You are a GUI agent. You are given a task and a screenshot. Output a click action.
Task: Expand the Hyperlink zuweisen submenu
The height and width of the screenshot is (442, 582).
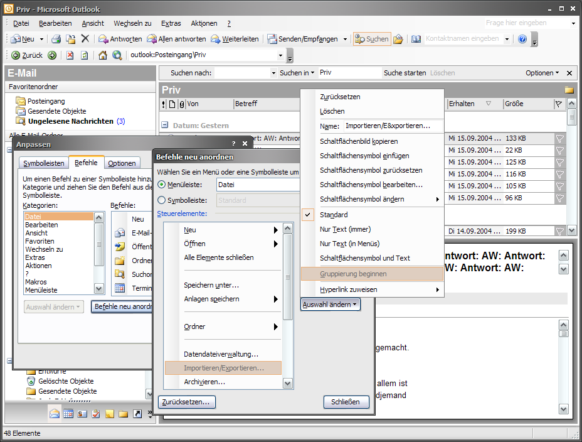[x=372, y=289]
